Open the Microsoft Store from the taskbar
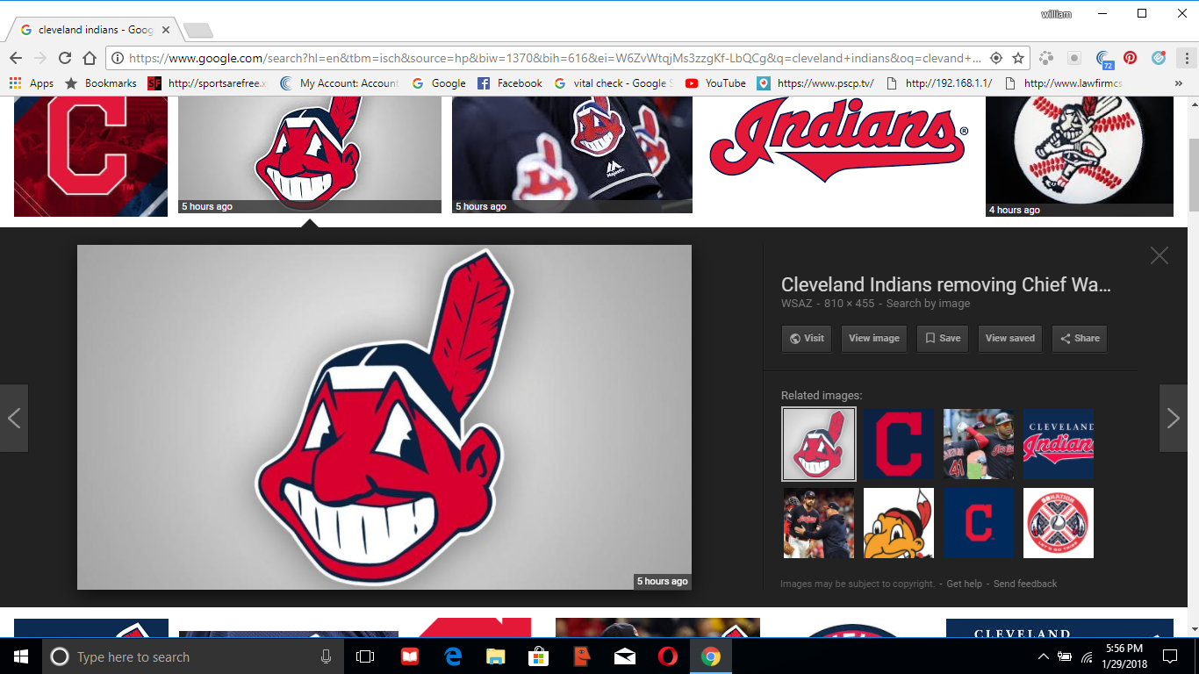The width and height of the screenshot is (1199, 674). pos(539,656)
